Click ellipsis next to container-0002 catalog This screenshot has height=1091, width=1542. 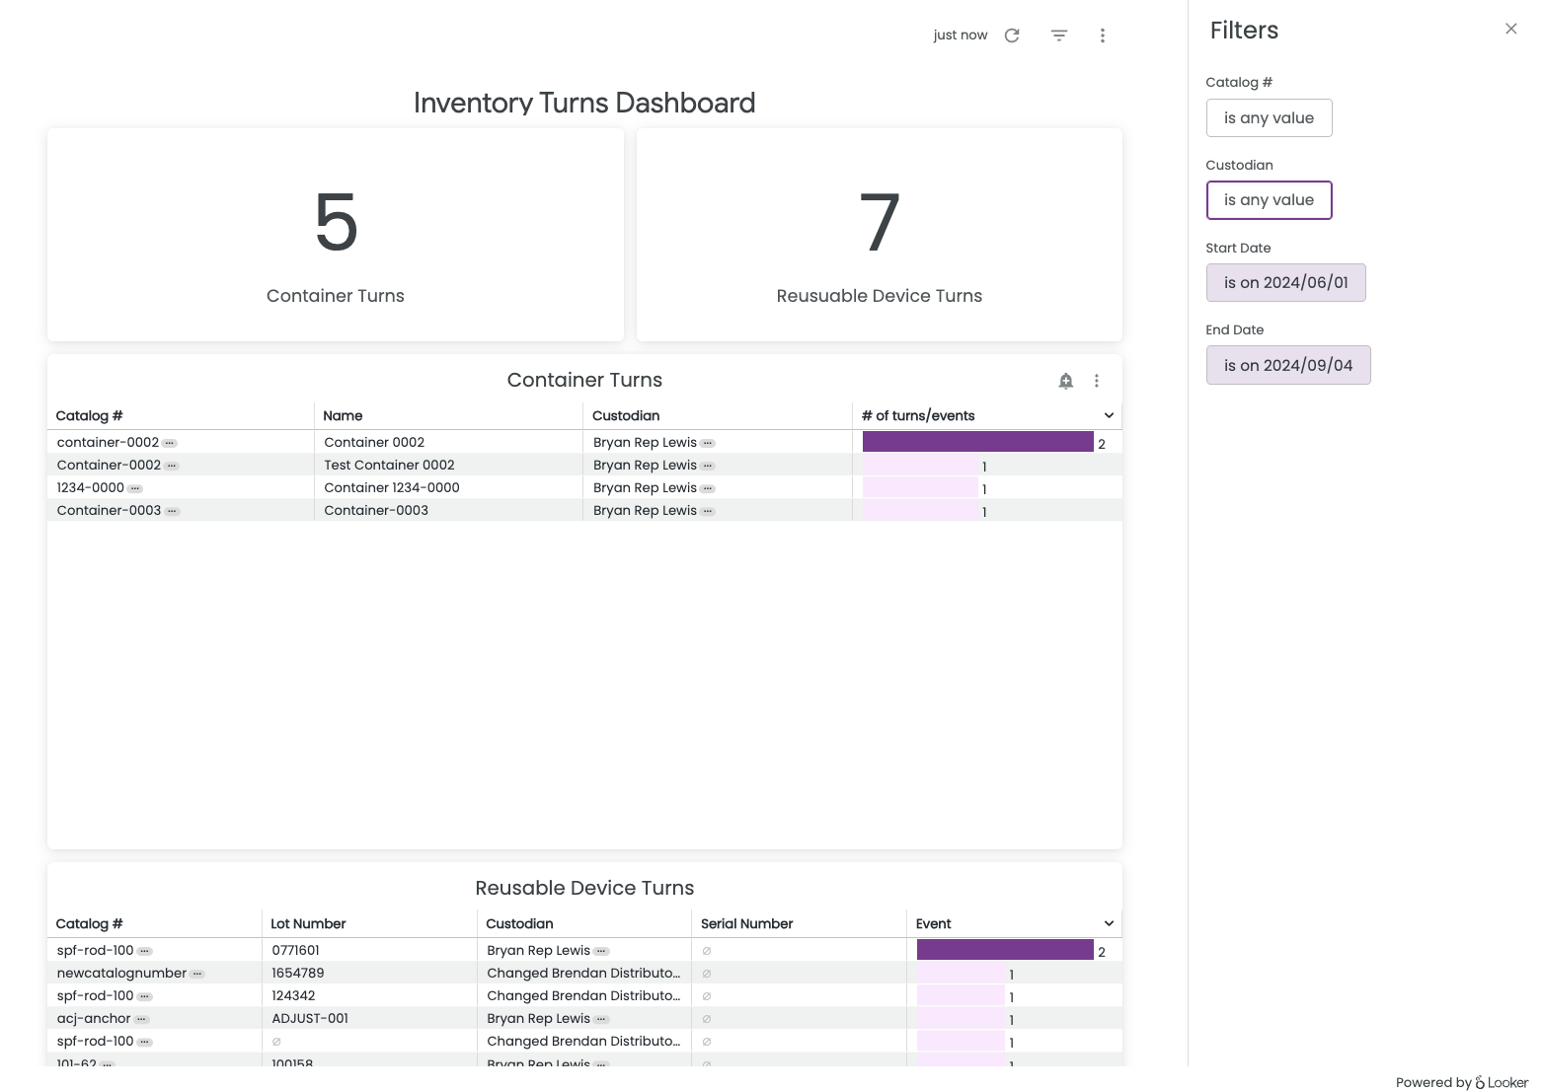[170, 443]
